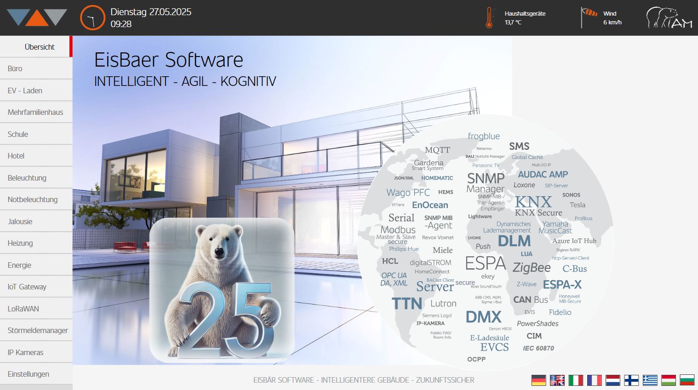The width and height of the screenshot is (698, 390).
Task: Click the orange analog clock icon
Action: (x=93, y=17)
